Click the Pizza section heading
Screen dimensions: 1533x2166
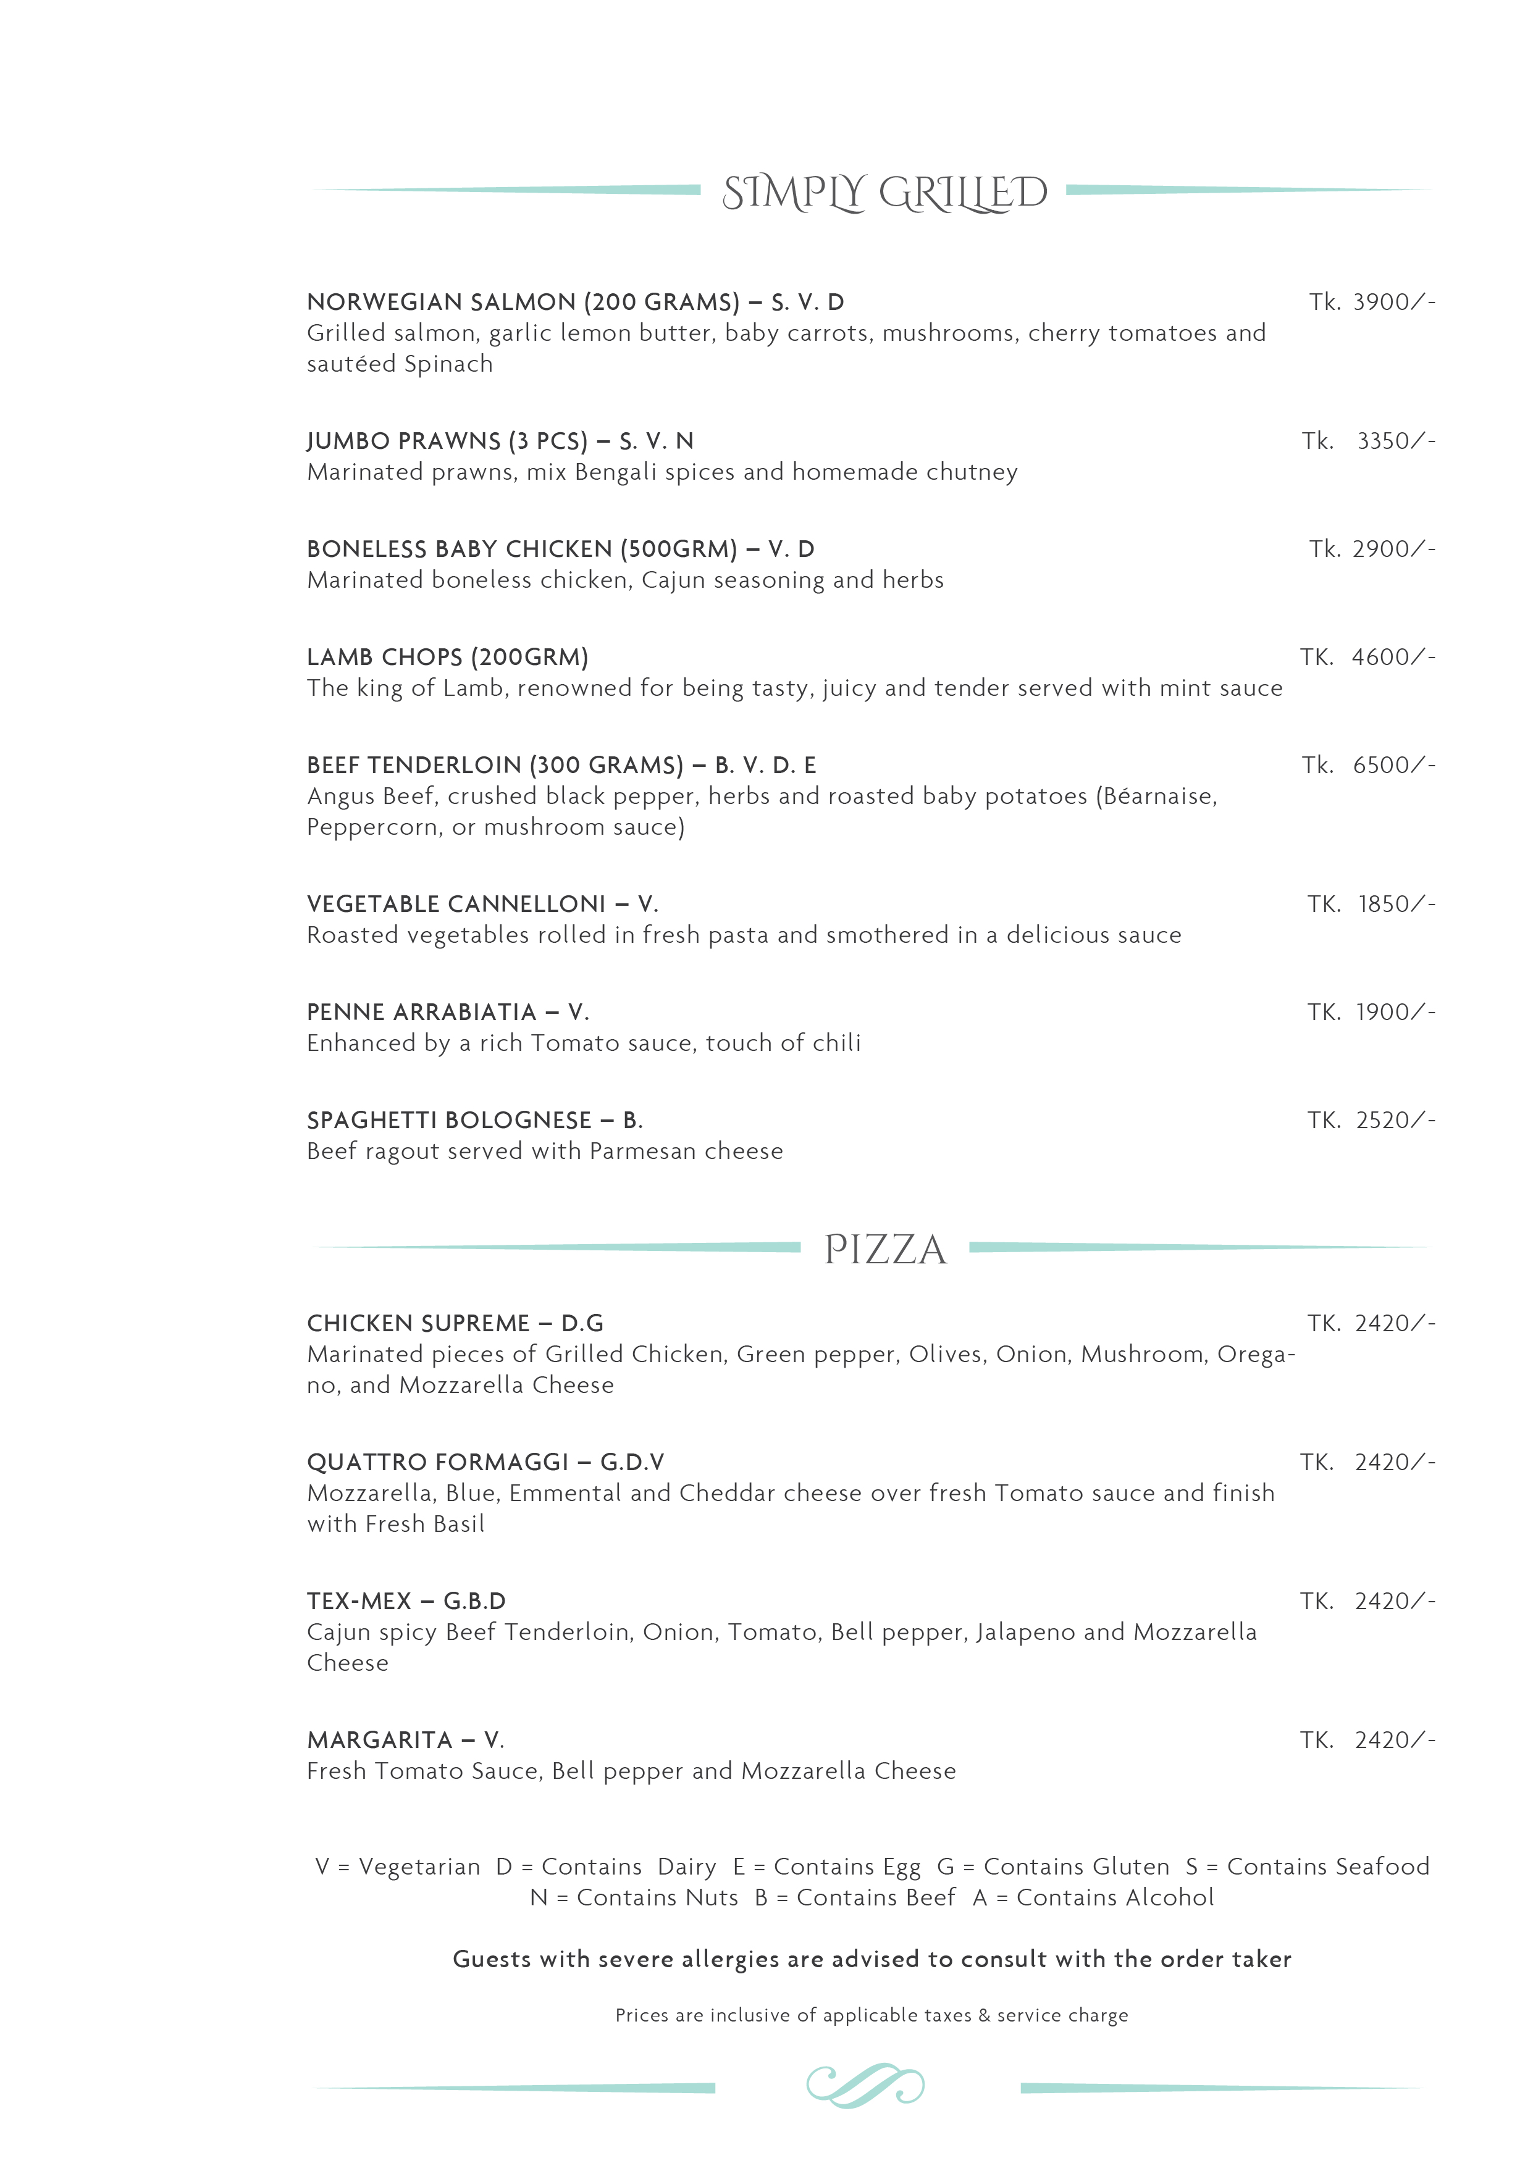884,1249
